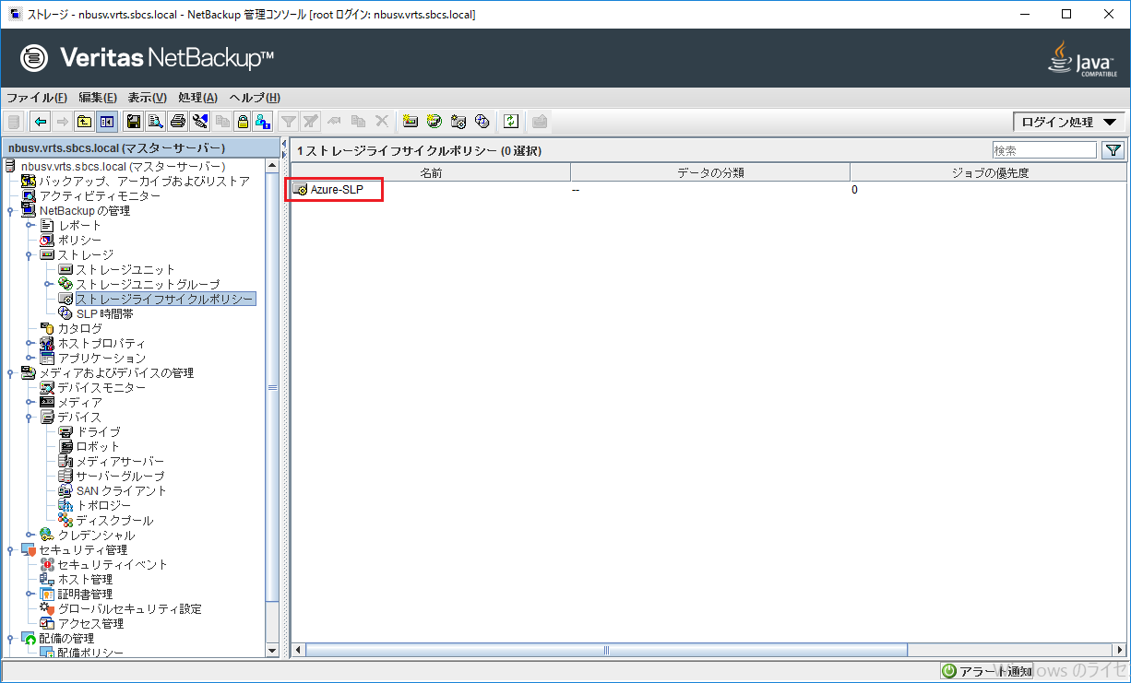
Task: Expand the ホストプロパティ tree node
Action: (x=30, y=343)
